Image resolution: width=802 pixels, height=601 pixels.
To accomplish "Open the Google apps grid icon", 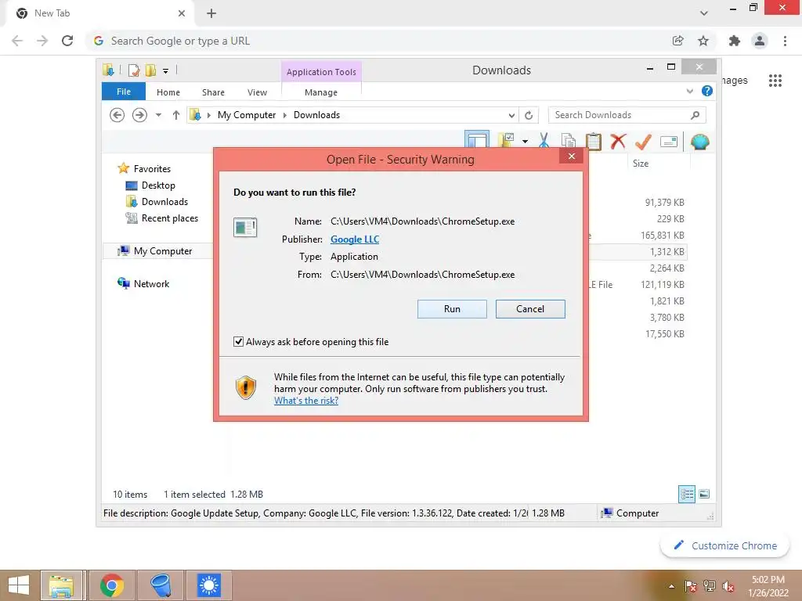I will click(775, 81).
